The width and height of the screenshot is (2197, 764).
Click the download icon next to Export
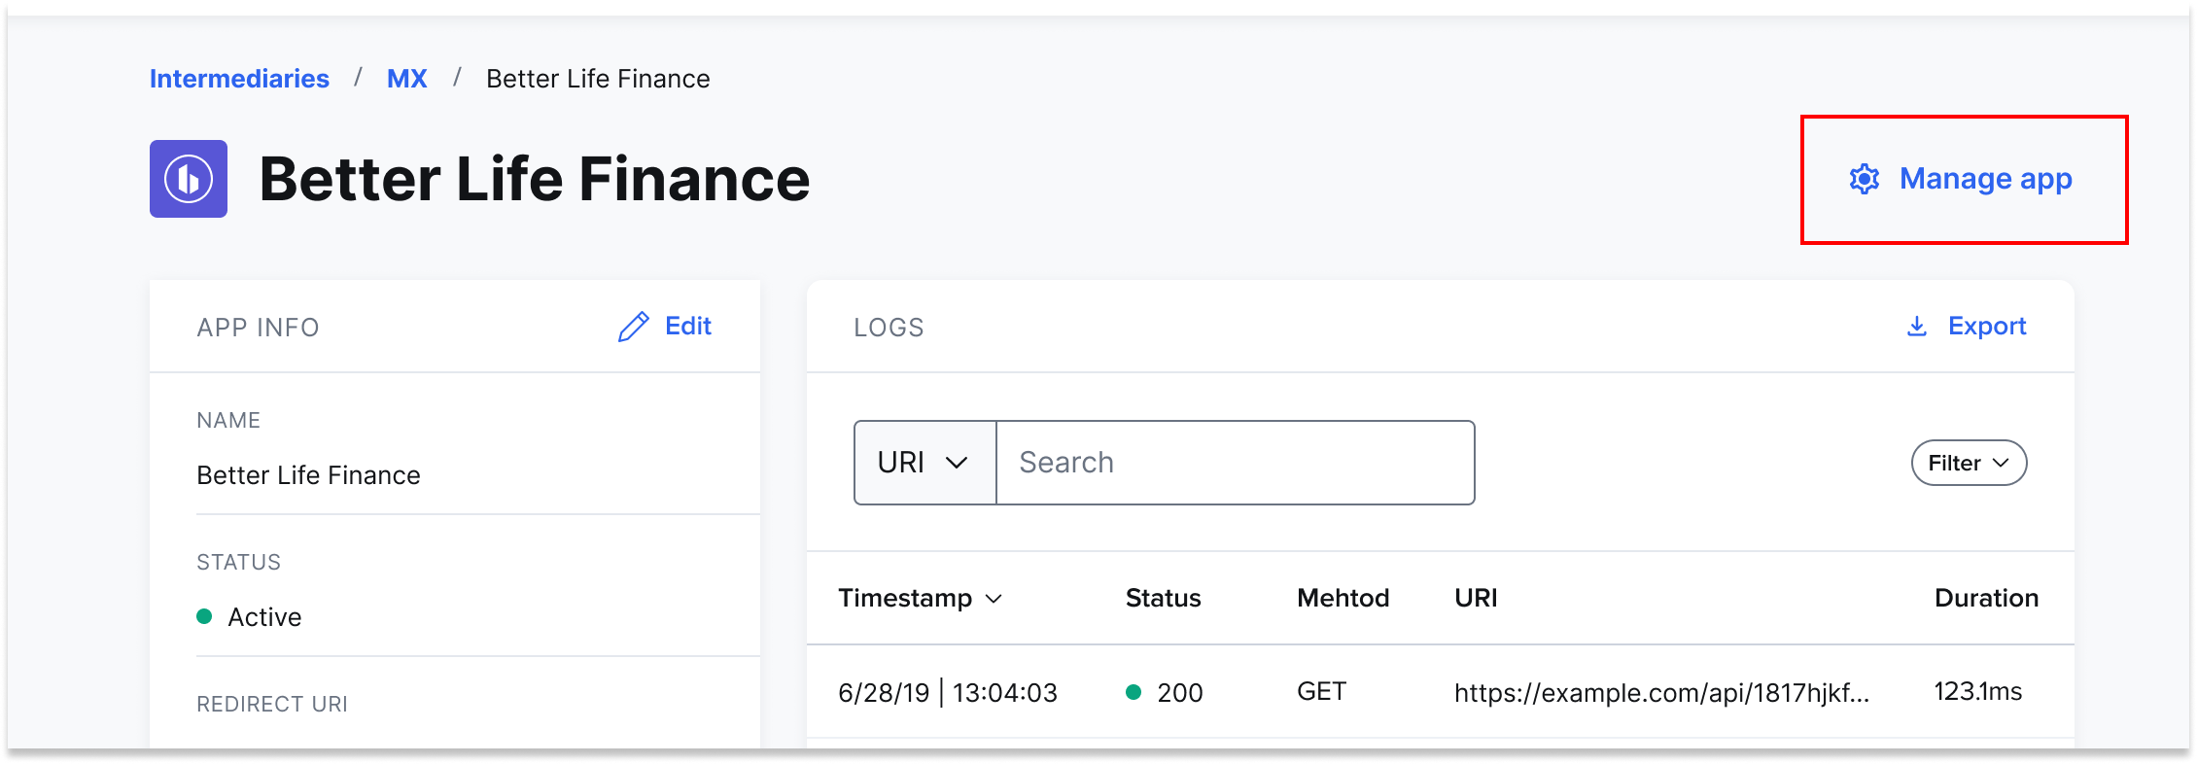pyautogui.click(x=1916, y=327)
